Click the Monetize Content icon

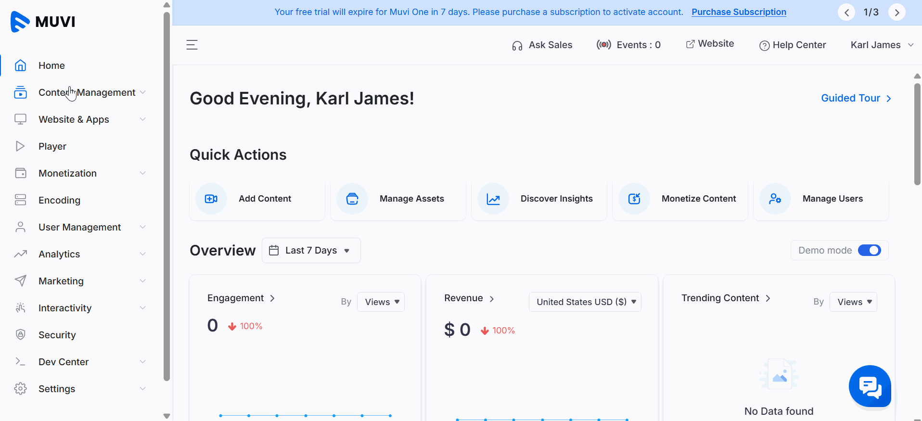coord(634,199)
